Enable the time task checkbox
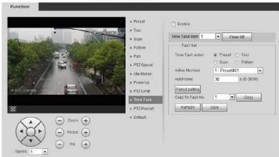Image resolution: width=279 pixels, height=157 pixels. pos(173,24)
